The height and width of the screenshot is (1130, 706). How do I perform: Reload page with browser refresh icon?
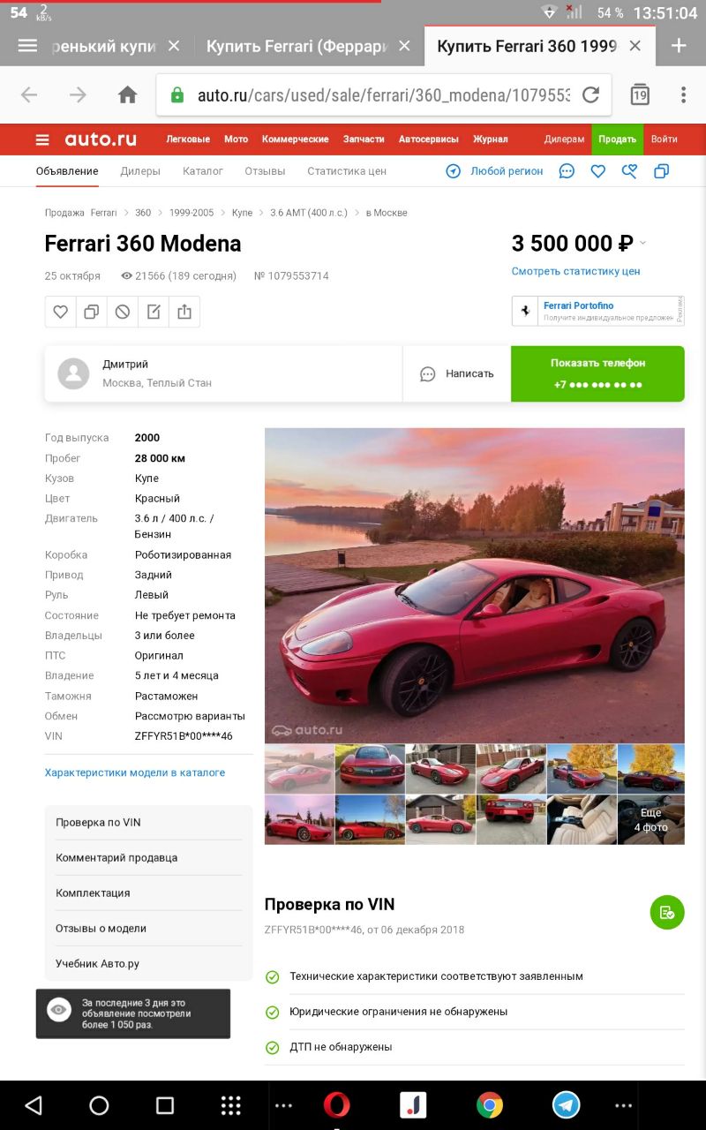point(590,94)
